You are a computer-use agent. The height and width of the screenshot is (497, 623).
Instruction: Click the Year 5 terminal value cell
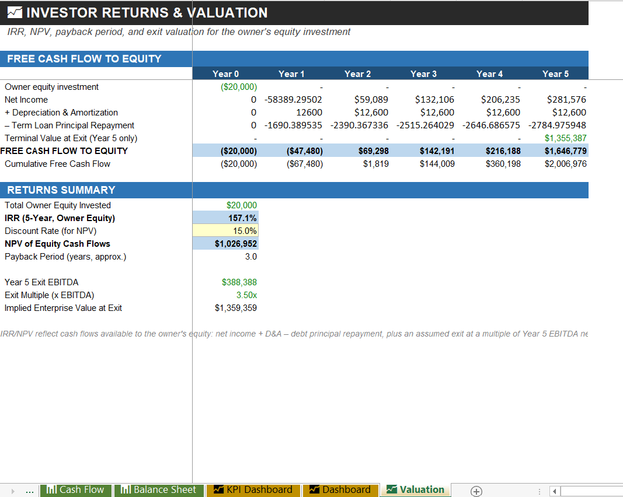pyautogui.click(x=555, y=138)
